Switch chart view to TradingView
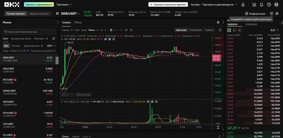The width and height of the screenshot is (283, 138). pos(196,30)
